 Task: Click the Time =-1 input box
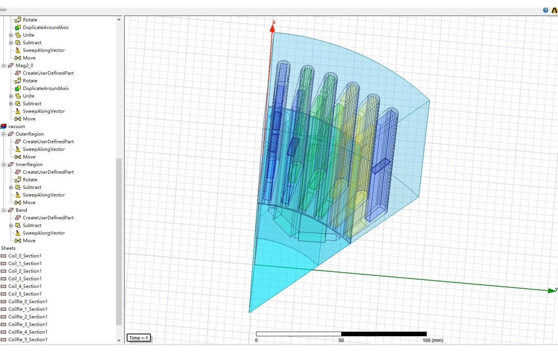(139, 337)
